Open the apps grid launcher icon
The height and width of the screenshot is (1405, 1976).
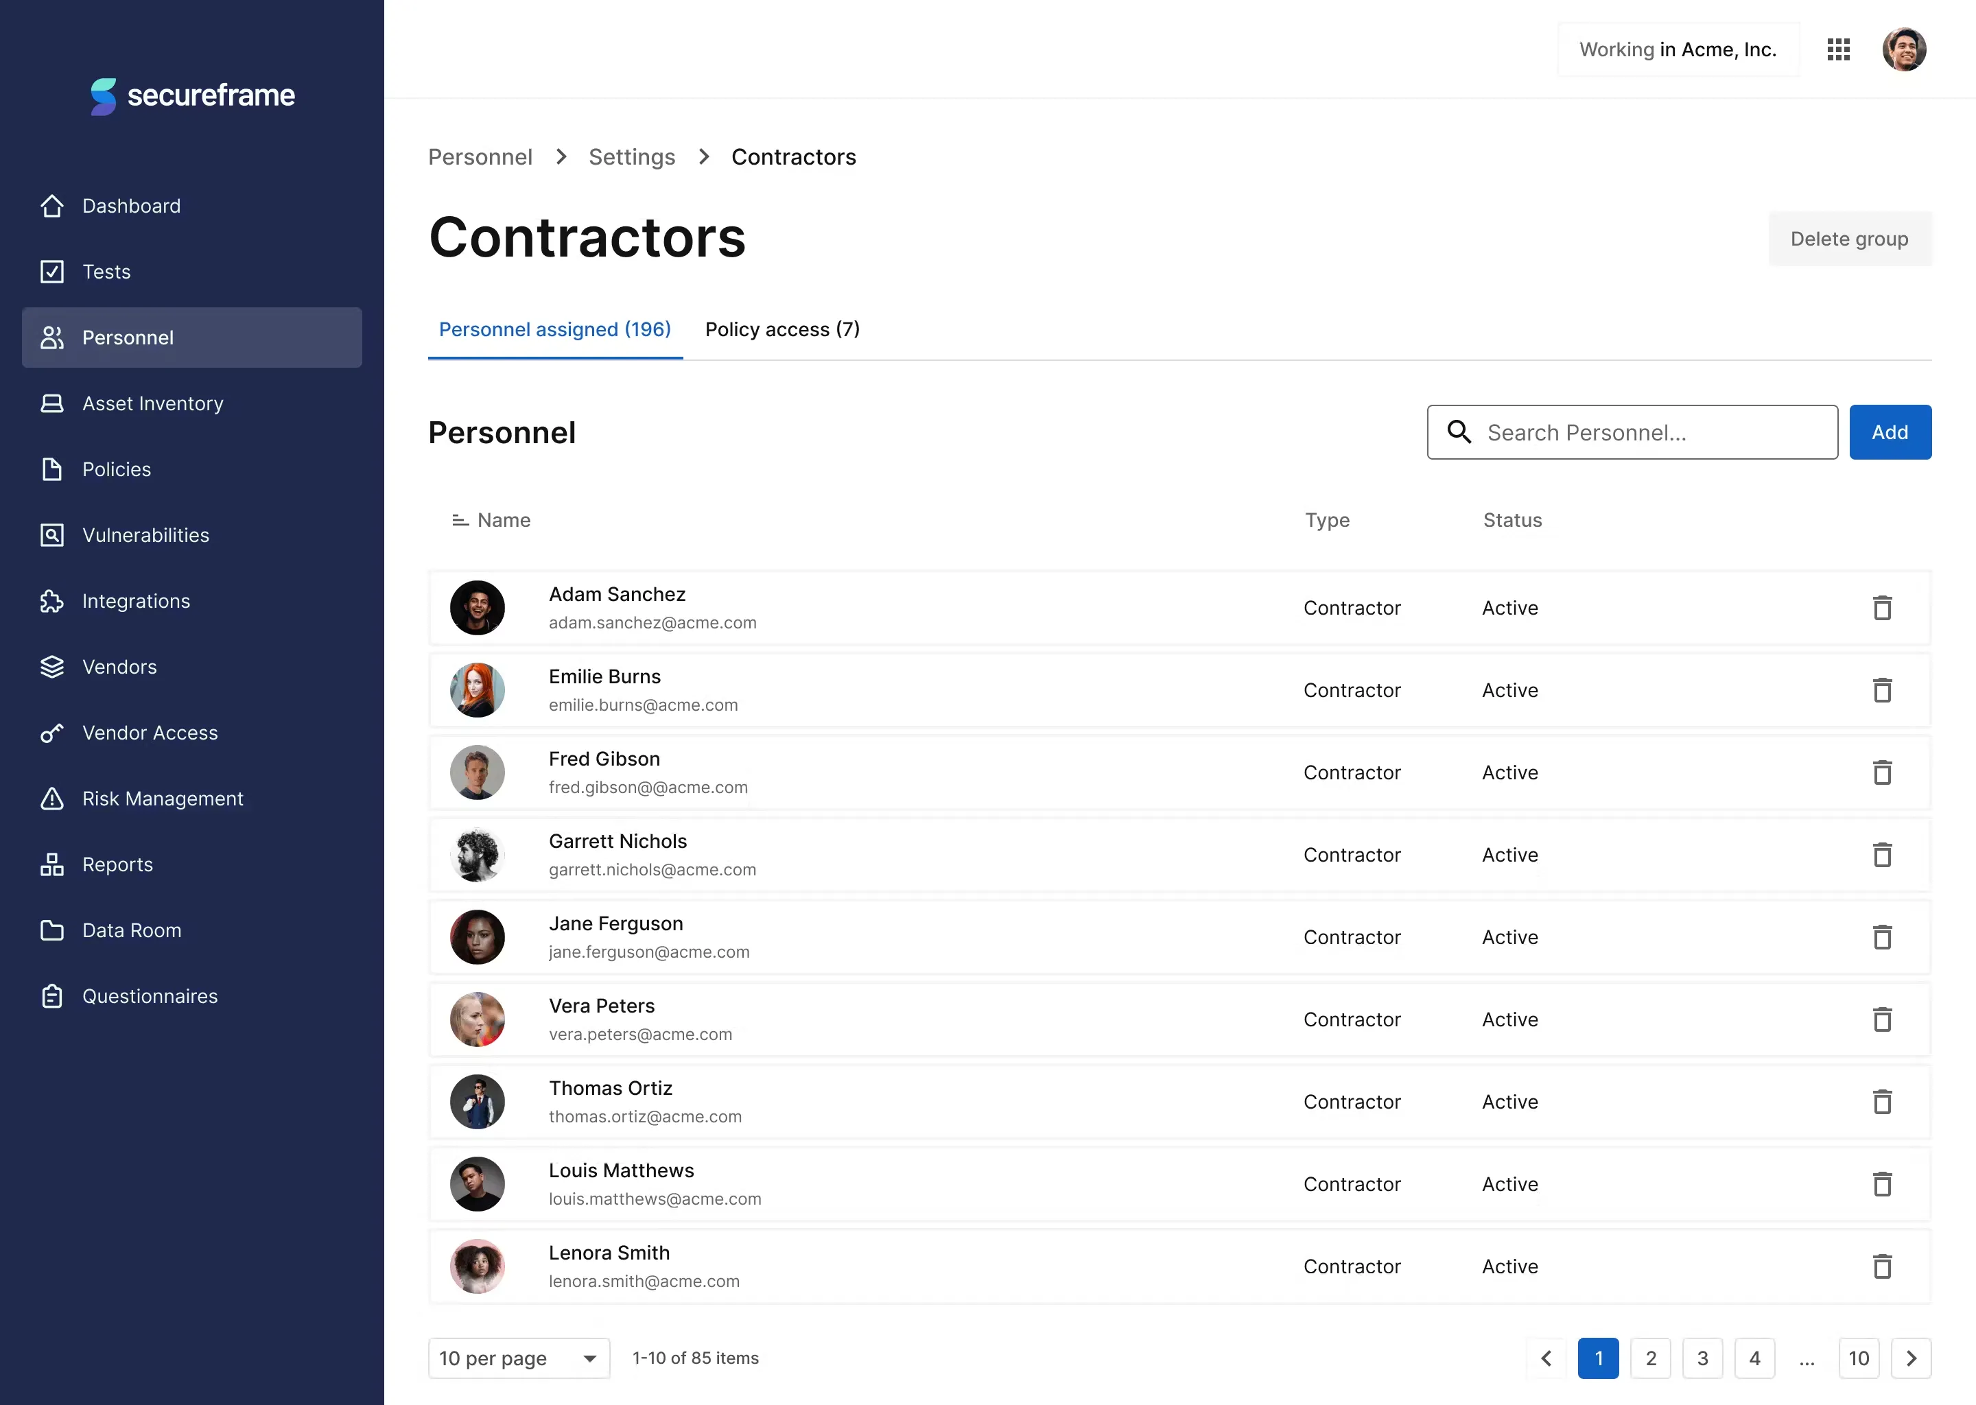tap(1839, 50)
